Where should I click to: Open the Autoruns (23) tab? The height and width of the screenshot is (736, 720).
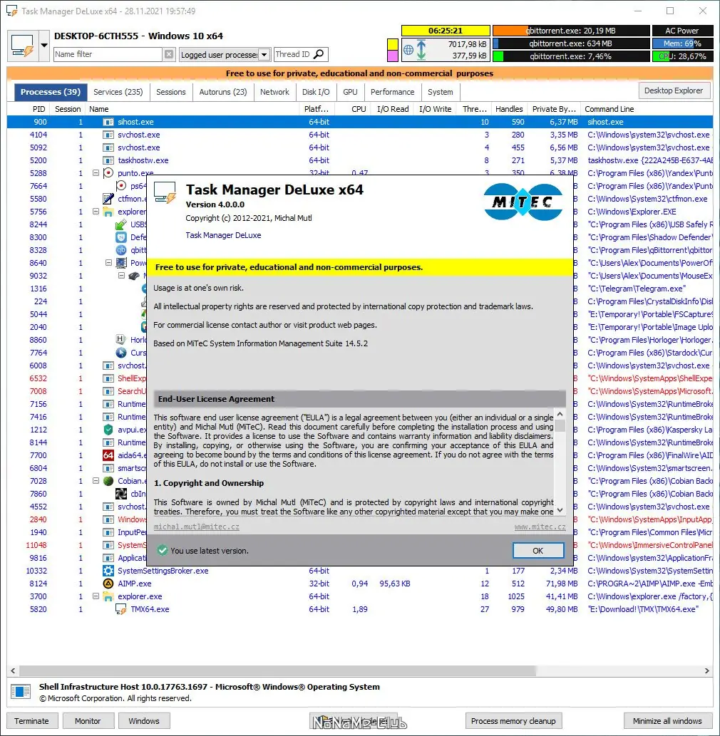[x=222, y=92]
